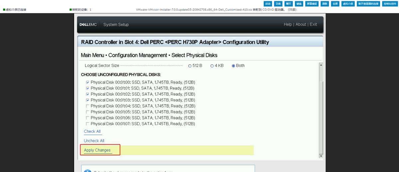Click the 启动 (Boot) button
This screenshot has width=399, height=172.
click(268, 4)
